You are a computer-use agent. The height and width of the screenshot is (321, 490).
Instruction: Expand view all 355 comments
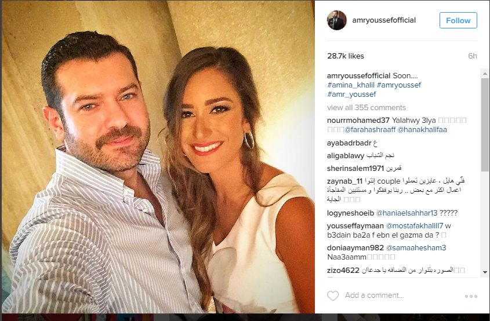coord(366,108)
